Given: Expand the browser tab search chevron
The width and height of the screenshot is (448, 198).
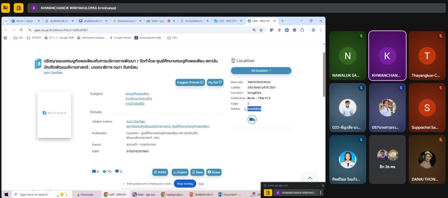Looking at the screenshot, I should 5,21.
